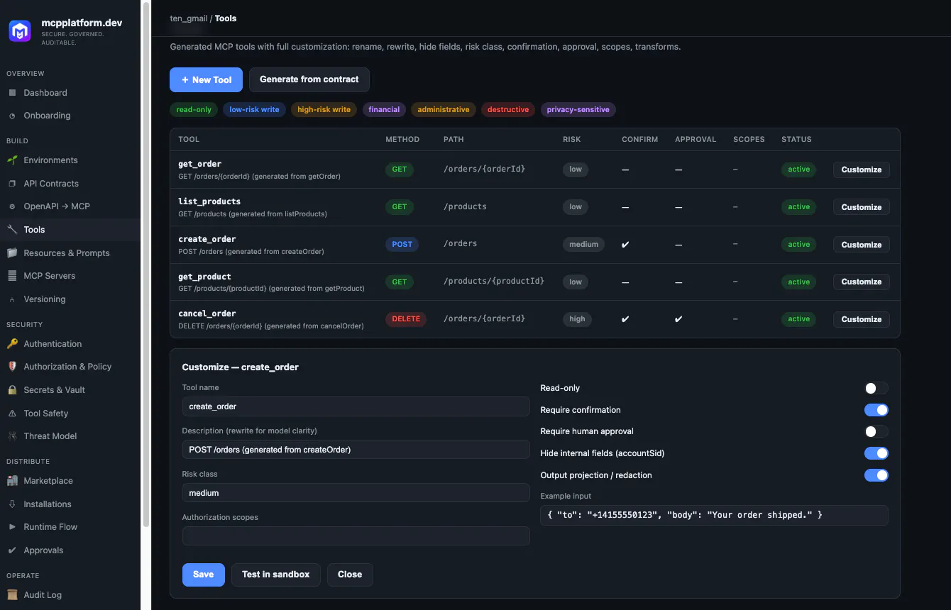Click the Environments sprout icon
The height and width of the screenshot is (610, 951).
12,160
